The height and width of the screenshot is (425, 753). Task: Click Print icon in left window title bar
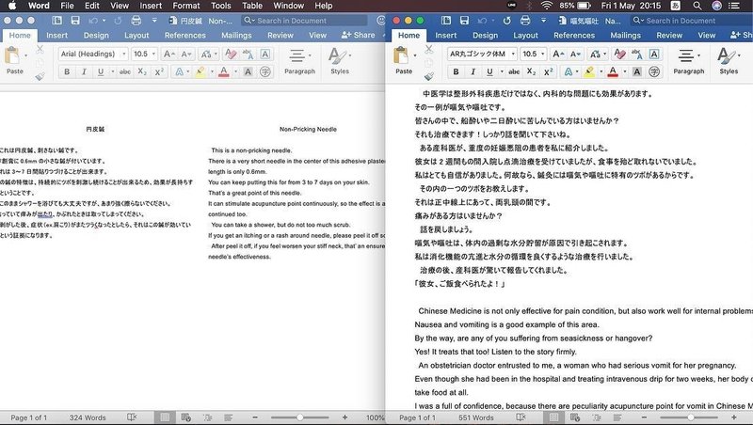tap(136, 21)
